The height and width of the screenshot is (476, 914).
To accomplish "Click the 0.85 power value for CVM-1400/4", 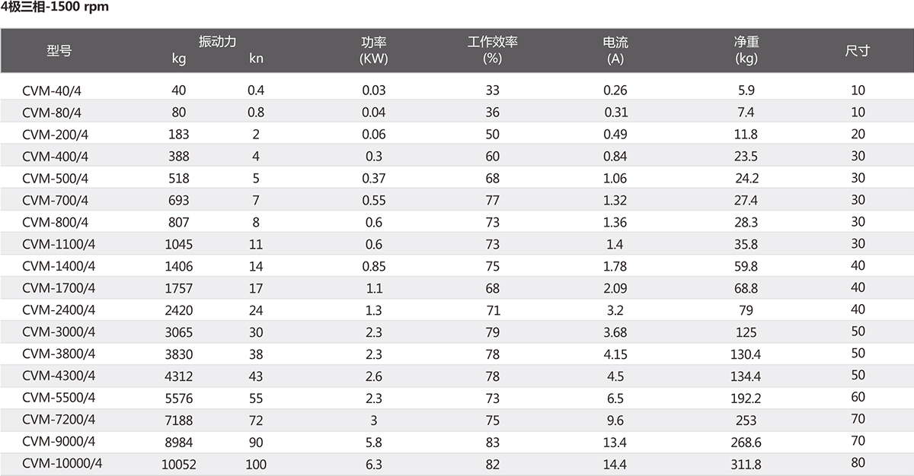I will coord(374,266).
